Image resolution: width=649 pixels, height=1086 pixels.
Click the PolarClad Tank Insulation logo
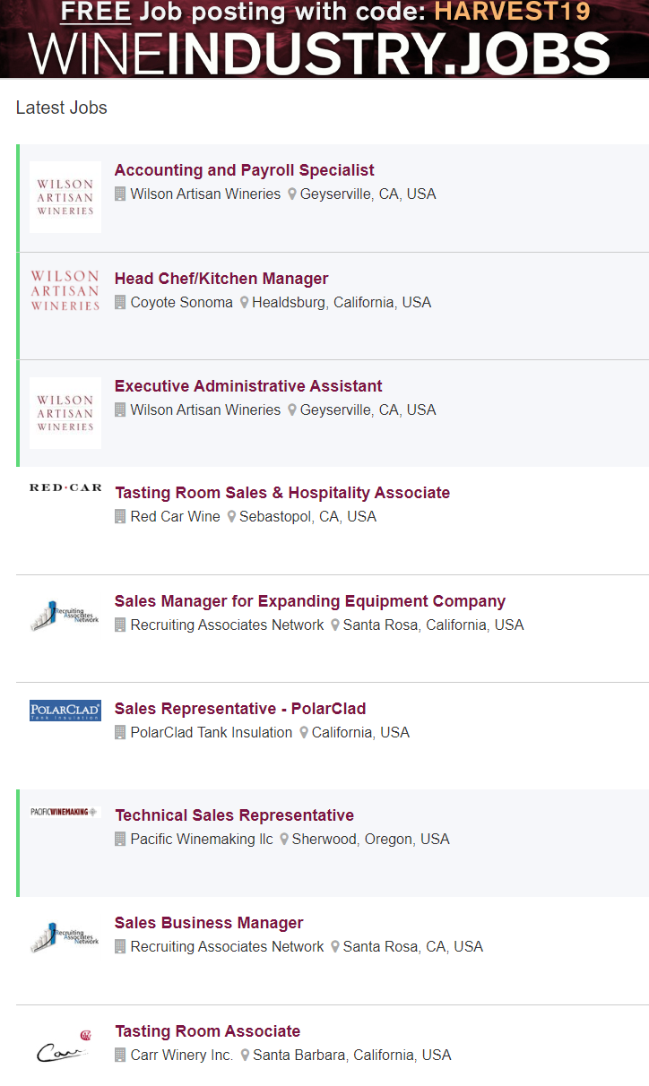[x=65, y=711]
